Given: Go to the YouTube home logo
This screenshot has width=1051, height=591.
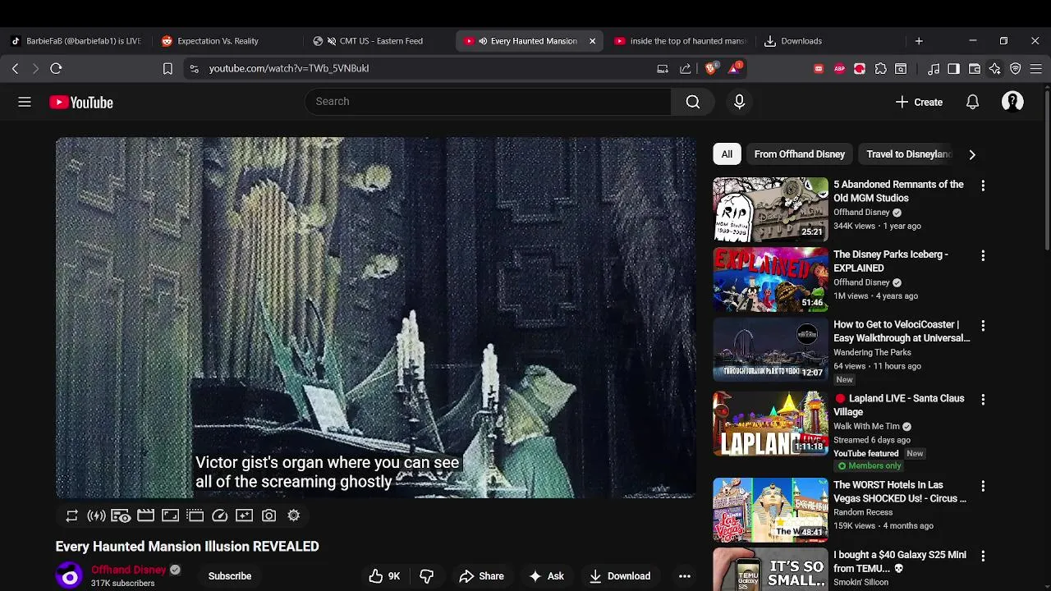Looking at the screenshot, I should (81, 103).
